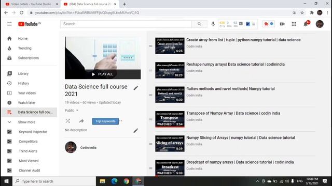Image resolution: width=332 pixels, height=186 pixels.
Task: Click the Create array from list thumbnail
Action: (x=170, y=46)
